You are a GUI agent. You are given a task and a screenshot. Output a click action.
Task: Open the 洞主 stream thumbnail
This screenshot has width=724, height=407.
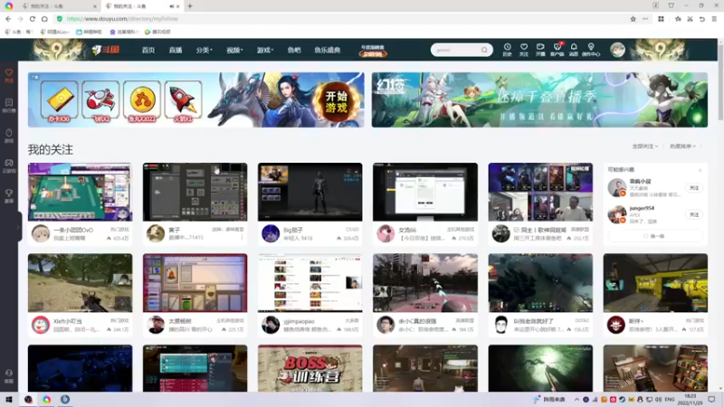click(x=540, y=192)
